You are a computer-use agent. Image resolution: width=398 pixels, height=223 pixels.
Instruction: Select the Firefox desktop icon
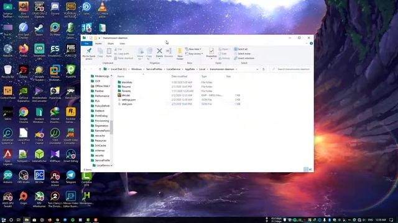(x=24, y=51)
